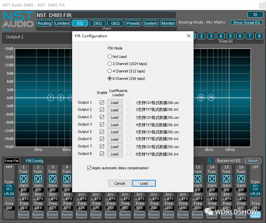Bypass EQ band 1
The width and height of the screenshot is (266, 223).
[24, 215]
